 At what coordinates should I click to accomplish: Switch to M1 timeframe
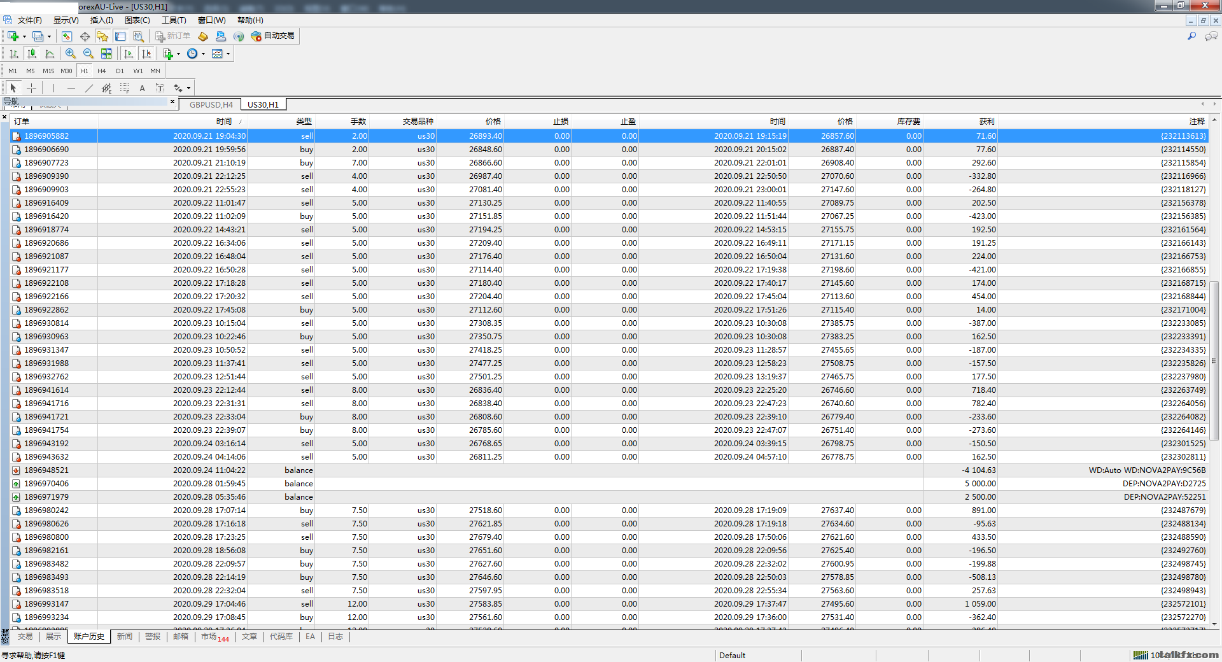coord(13,71)
